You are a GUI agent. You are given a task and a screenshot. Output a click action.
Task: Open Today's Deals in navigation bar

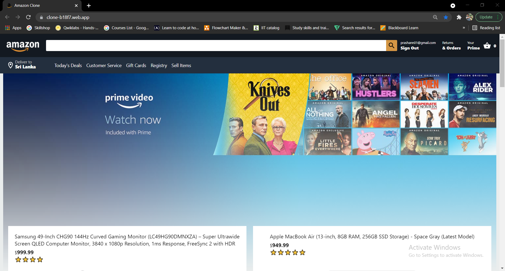click(68, 66)
